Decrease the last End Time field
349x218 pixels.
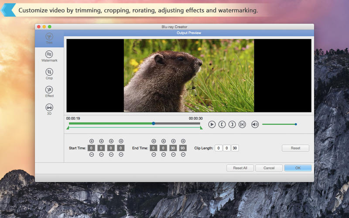pyautogui.click(x=183, y=155)
